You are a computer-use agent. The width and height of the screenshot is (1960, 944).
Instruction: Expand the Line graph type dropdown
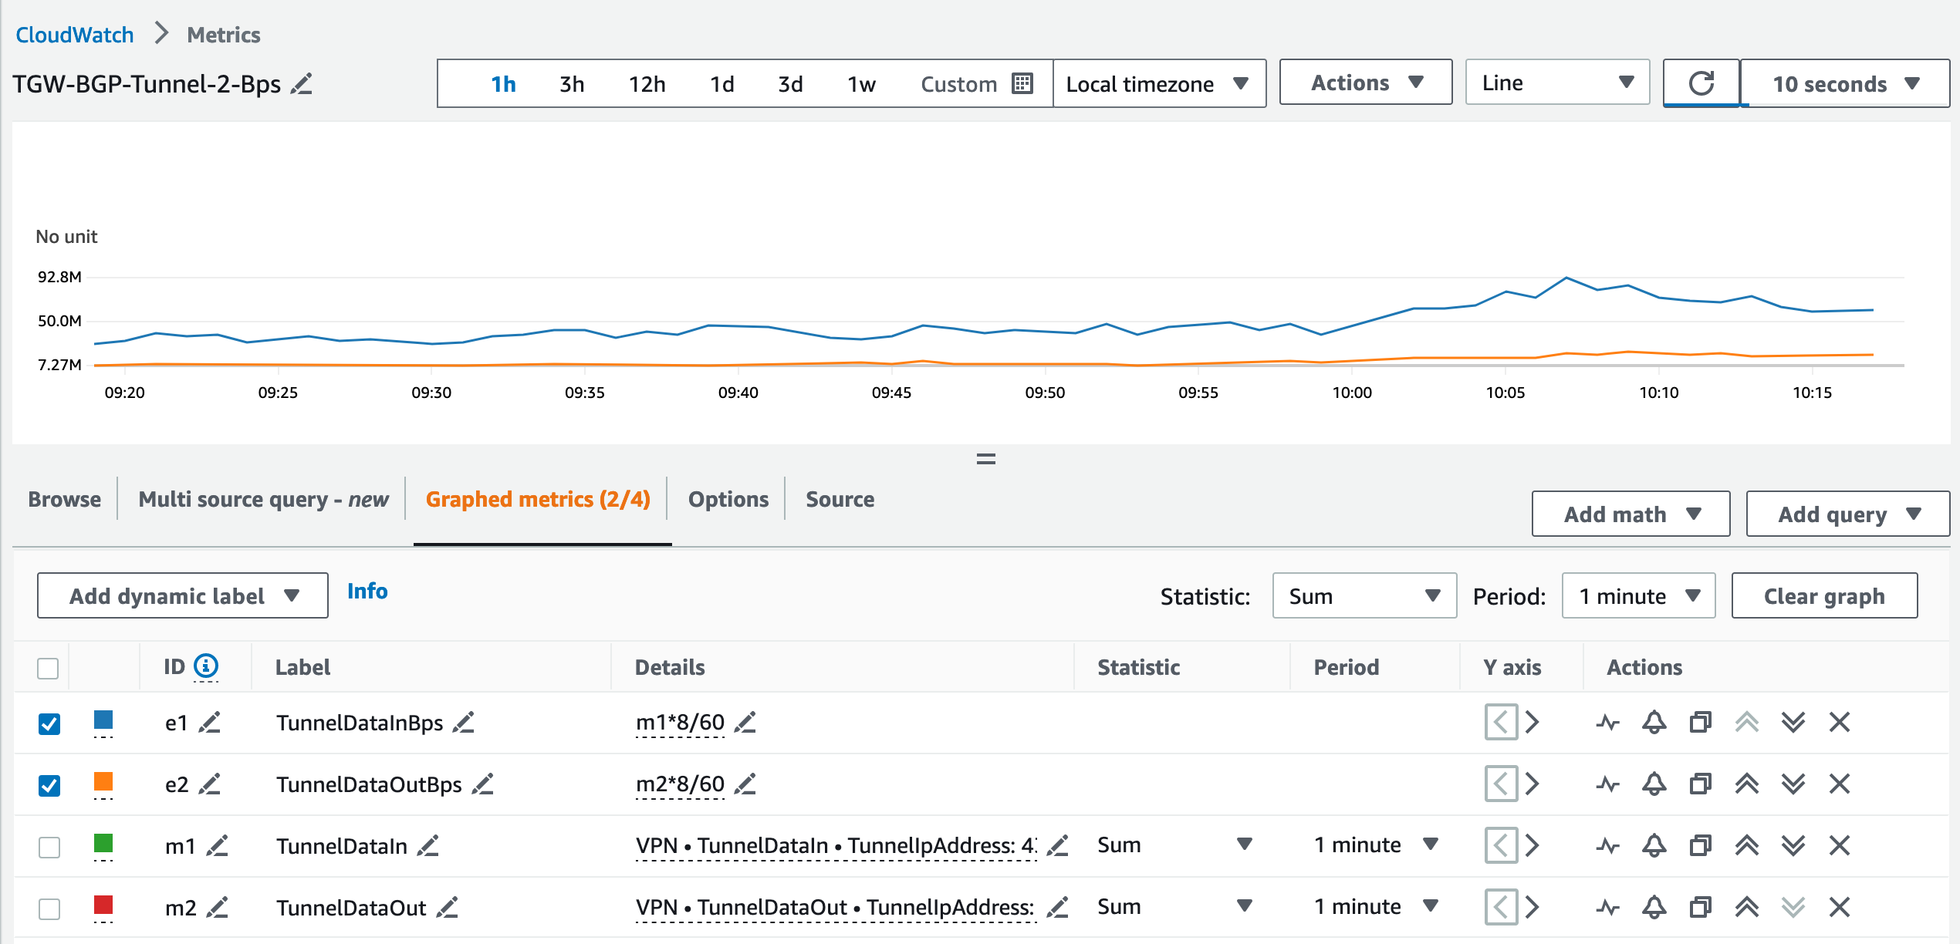click(1556, 83)
